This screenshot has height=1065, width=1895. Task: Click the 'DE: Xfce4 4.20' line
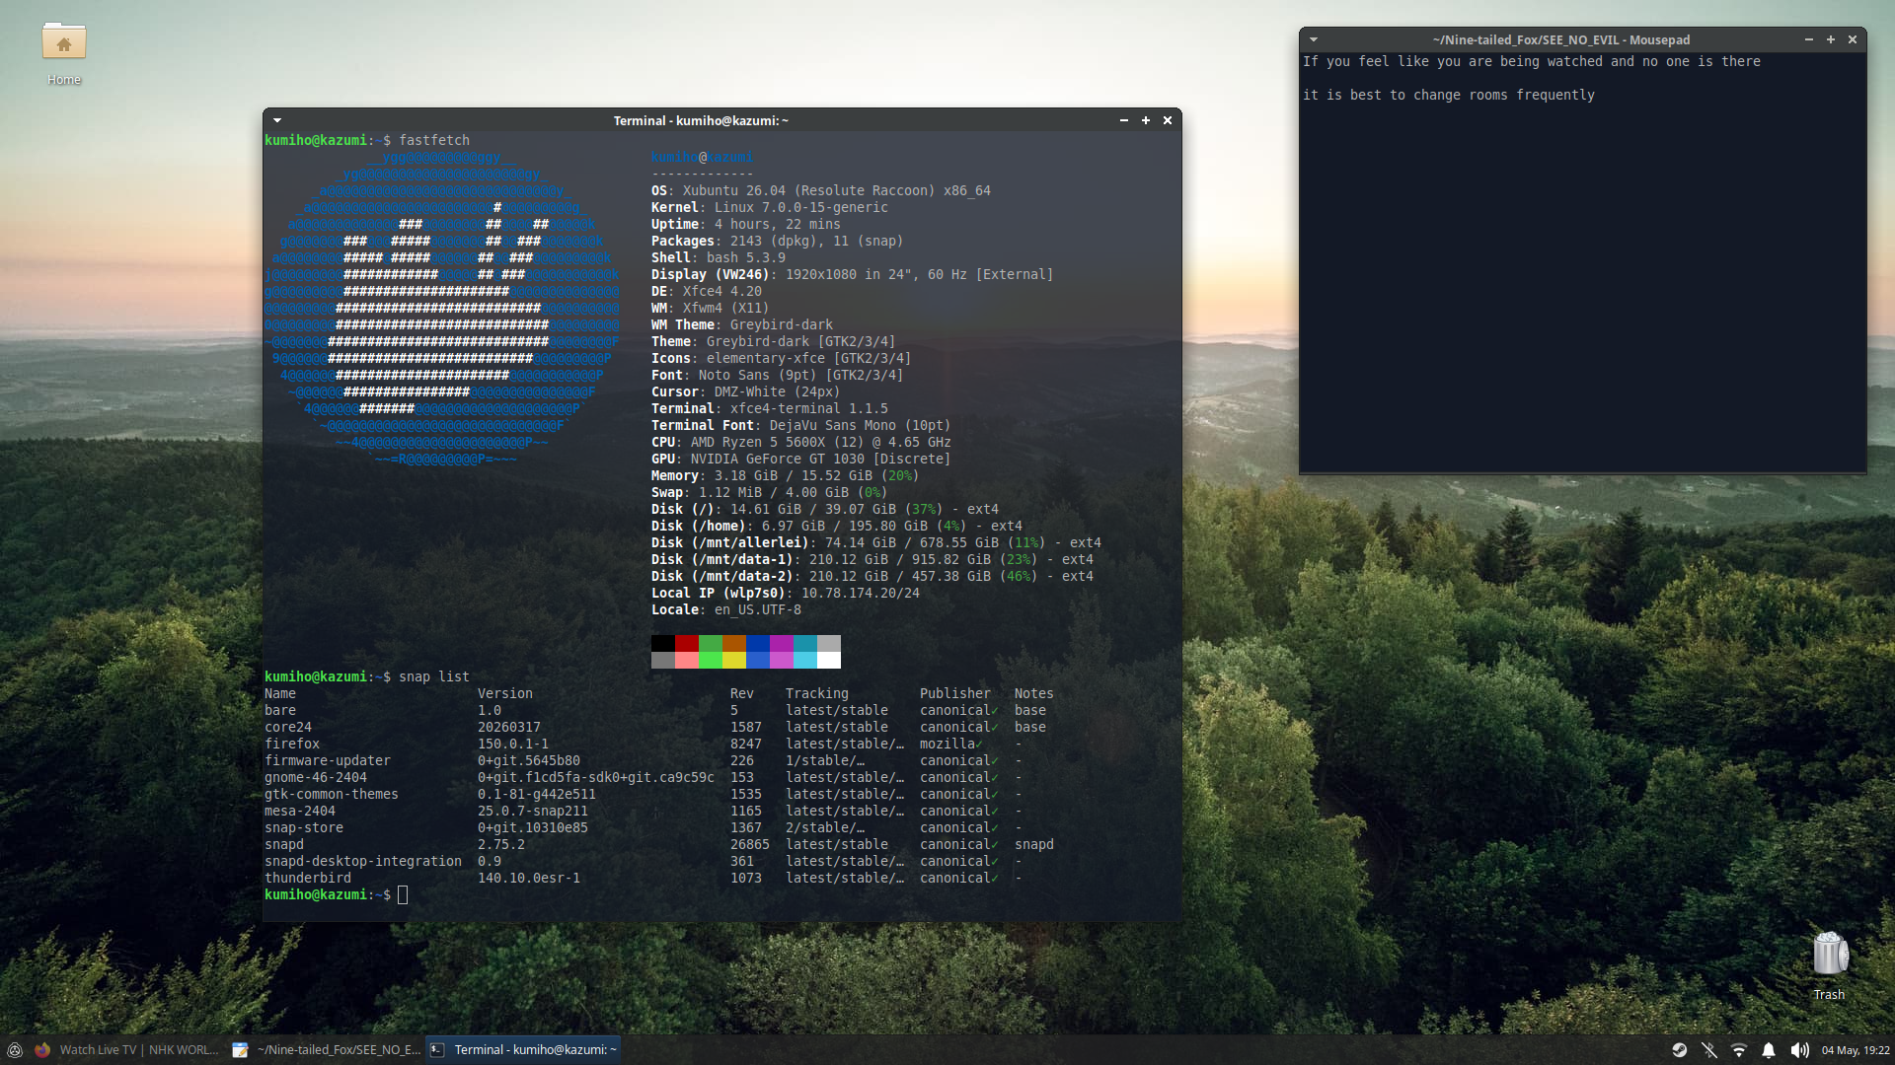[707, 291]
